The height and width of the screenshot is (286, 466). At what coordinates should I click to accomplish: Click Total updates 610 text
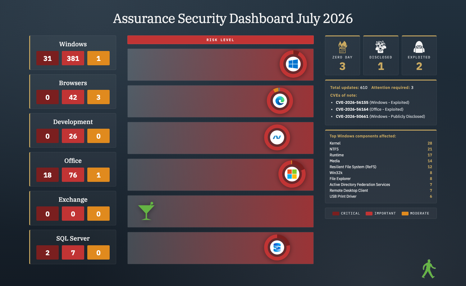pyautogui.click(x=349, y=88)
